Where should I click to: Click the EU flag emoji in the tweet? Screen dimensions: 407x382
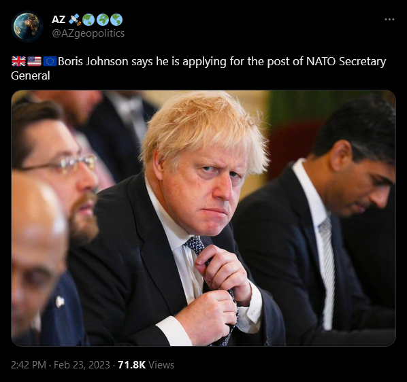[50, 61]
